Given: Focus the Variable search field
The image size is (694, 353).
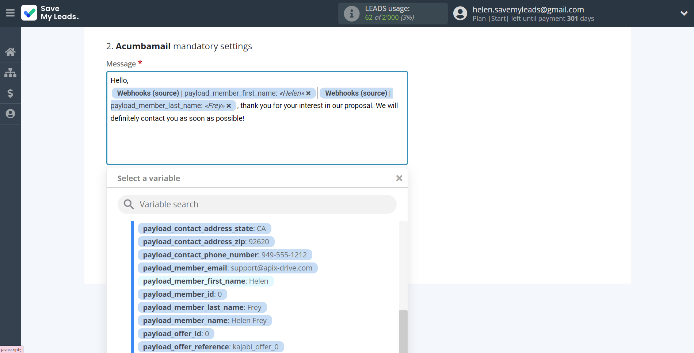Looking at the screenshot, I should 257,204.
